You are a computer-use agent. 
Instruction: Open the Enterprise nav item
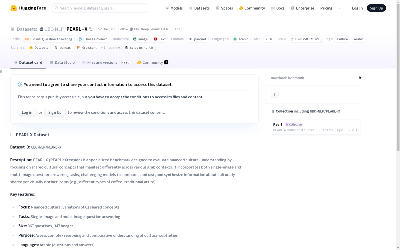(302, 8)
